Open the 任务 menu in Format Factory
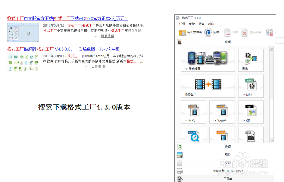Screen dimensions: 284x182 point(182,24)
